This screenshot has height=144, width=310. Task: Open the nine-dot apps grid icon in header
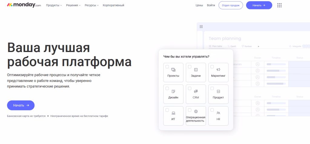pos(279,5)
